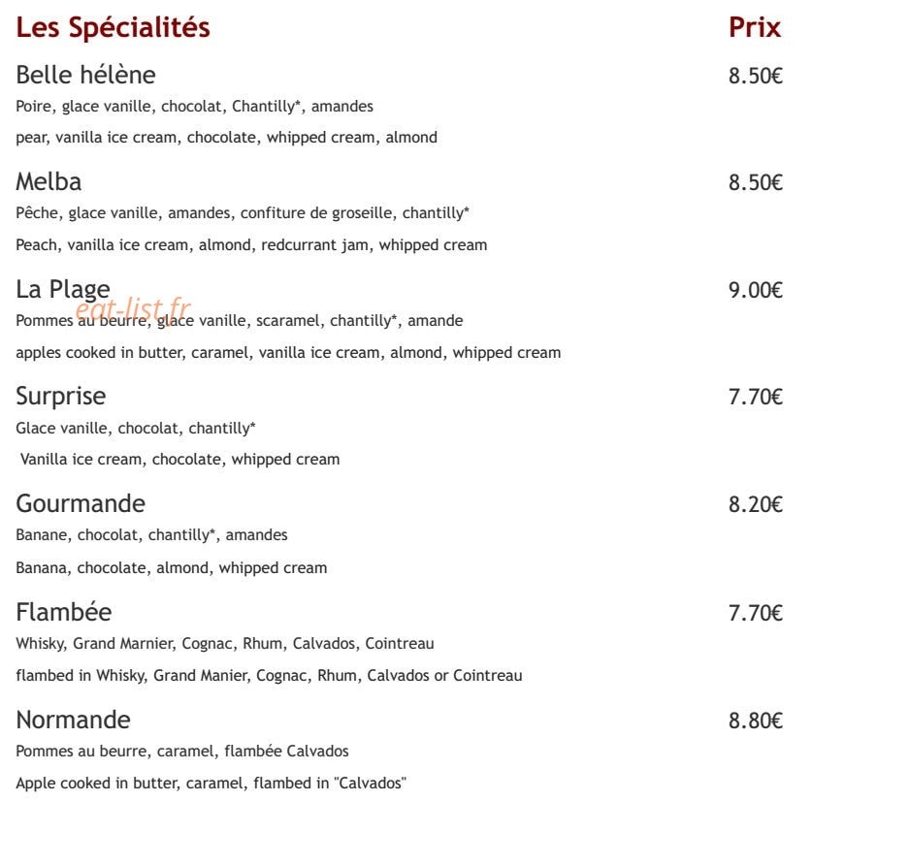Image resolution: width=910 pixels, height=865 pixels.
Task: Select the La Plage item title
Action: click(63, 290)
